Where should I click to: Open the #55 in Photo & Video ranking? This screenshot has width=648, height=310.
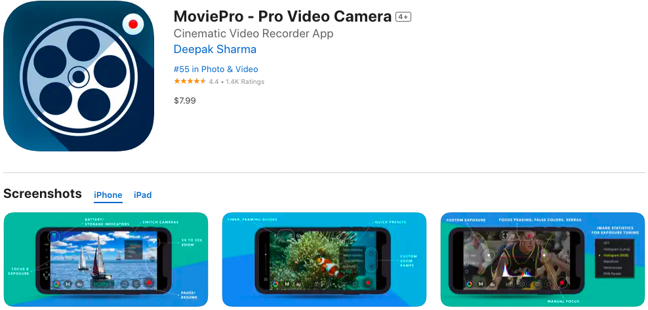pyautogui.click(x=216, y=69)
